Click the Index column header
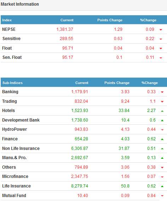Image resolution: width=167 pixels, height=202 pixels. [x=7, y=20]
